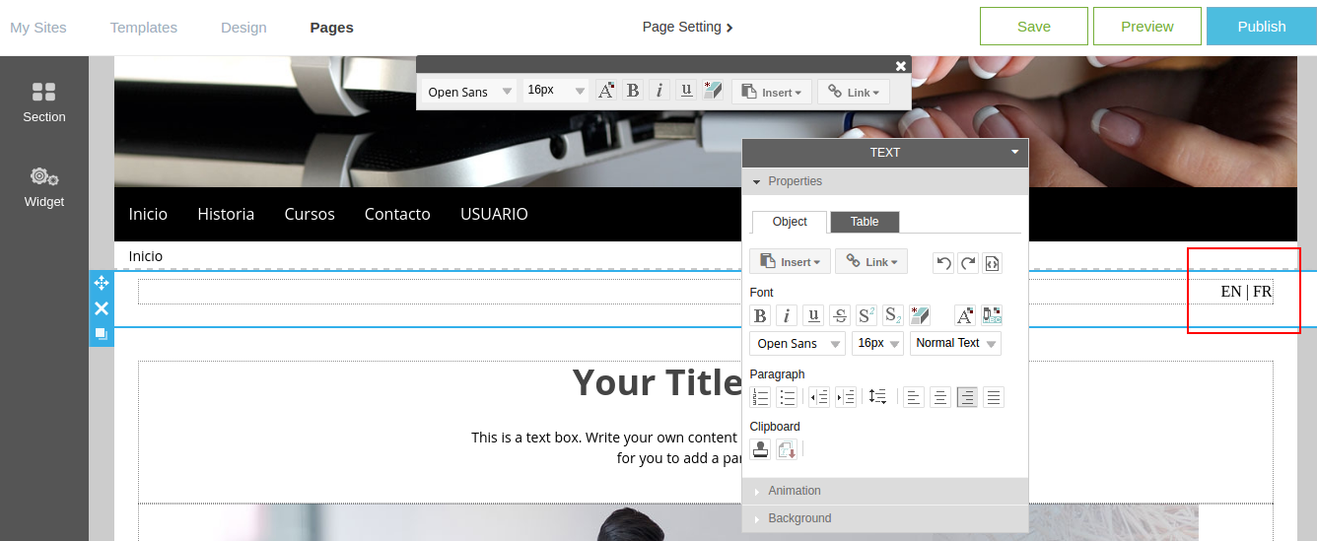Click the Publish button

click(1261, 27)
